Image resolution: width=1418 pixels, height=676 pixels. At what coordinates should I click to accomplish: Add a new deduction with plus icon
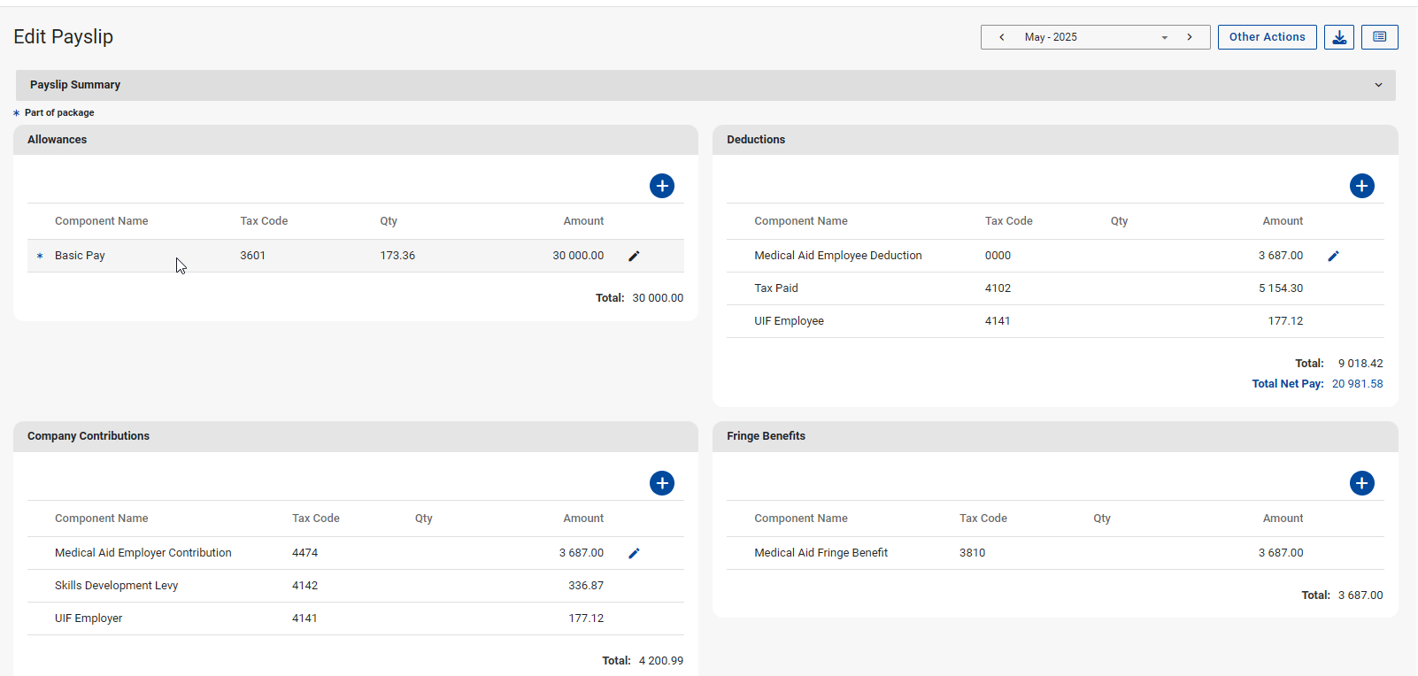point(1361,186)
